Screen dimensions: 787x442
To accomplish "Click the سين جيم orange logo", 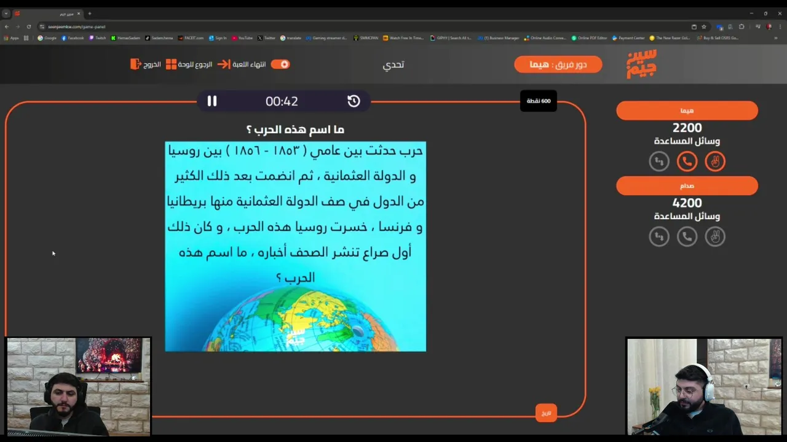I will pos(641,64).
